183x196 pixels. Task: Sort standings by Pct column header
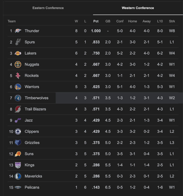pyautogui.click(x=96, y=21)
